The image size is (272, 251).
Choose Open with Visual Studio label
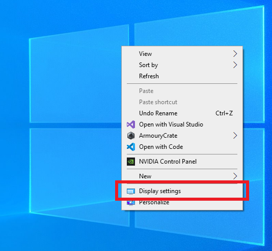pyautogui.click(x=171, y=124)
